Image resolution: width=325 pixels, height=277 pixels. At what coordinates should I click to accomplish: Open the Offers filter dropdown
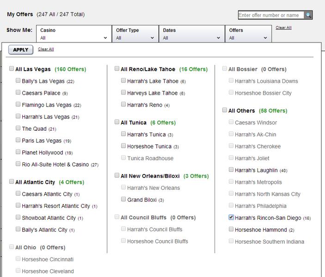248,34
